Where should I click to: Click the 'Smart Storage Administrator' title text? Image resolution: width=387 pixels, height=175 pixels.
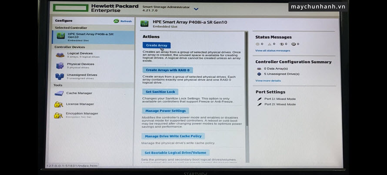click(x=166, y=7)
